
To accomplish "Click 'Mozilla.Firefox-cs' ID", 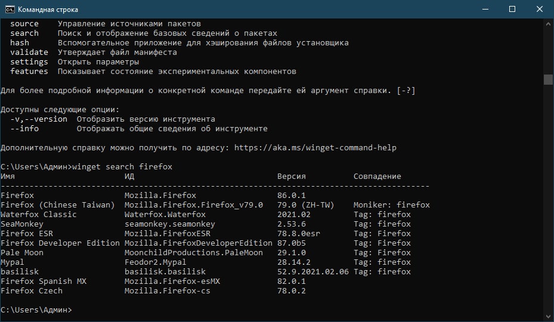I will coord(167,291).
